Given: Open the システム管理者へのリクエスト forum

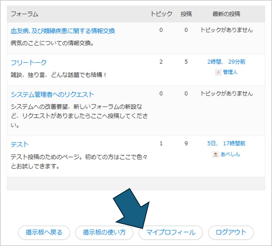Looking at the screenshot, I should point(52,94).
